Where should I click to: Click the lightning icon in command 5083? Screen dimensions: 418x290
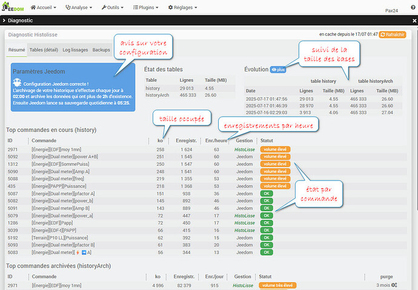pyautogui.click(x=78, y=252)
